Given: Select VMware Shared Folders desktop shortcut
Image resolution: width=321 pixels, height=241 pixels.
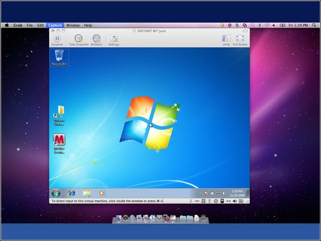Looking at the screenshot, I should pyautogui.click(x=59, y=115).
